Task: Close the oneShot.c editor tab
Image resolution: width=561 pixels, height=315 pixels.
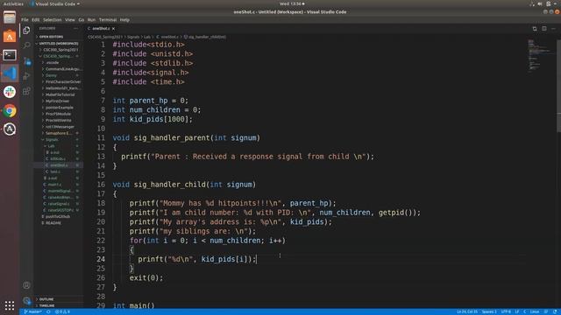Action: point(113,29)
